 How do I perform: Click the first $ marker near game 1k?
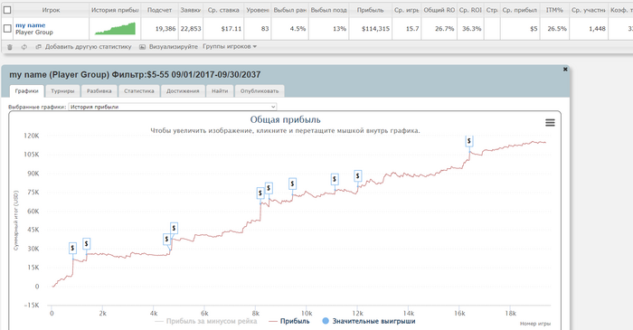[x=72, y=248]
